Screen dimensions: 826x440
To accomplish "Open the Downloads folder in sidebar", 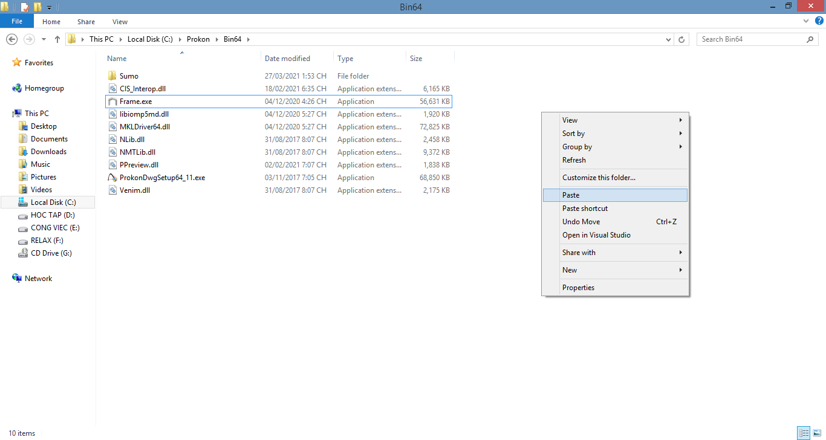I will (x=48, y=152).
